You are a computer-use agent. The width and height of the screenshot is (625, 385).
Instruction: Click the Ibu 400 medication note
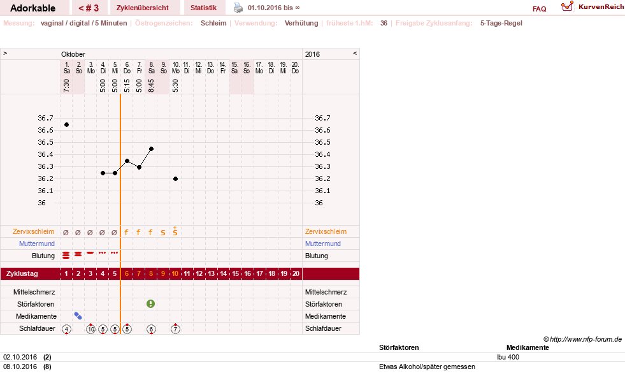pos(508,357)
